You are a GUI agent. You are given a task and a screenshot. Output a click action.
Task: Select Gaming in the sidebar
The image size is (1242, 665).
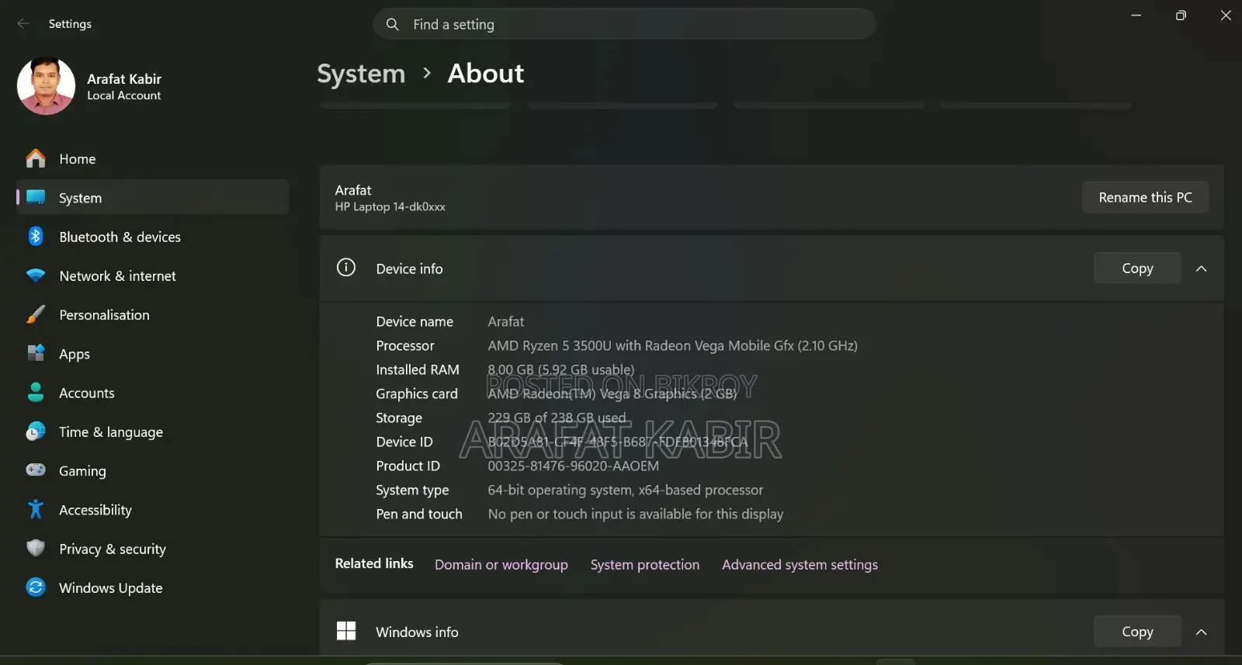[152, 470]
